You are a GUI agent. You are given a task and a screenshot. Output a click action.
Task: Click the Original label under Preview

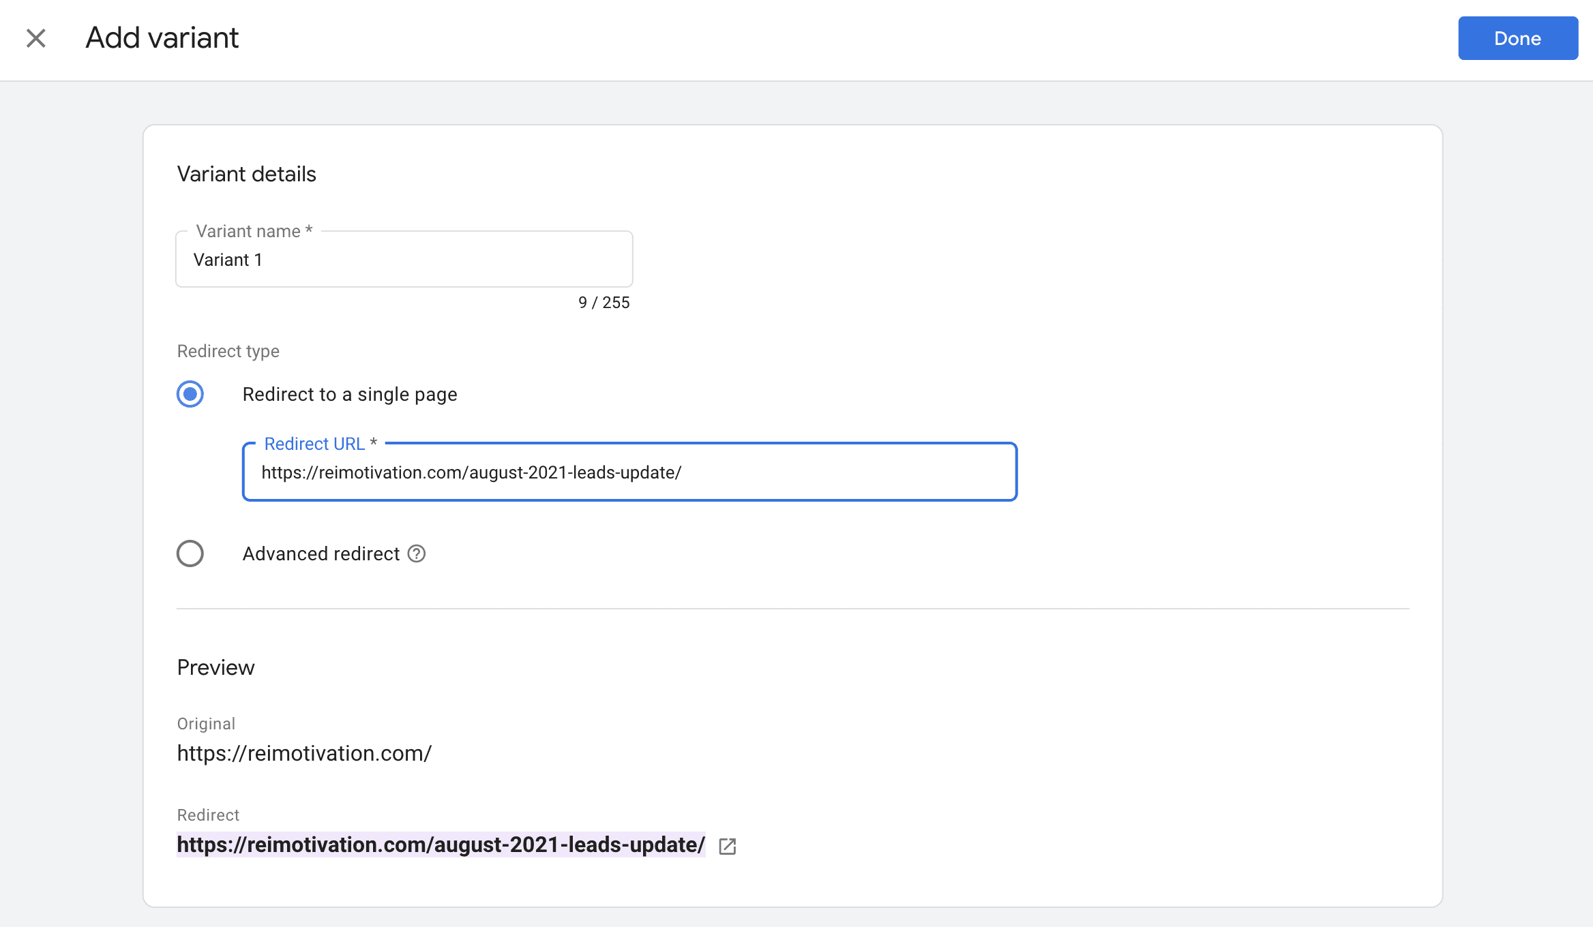point(206,724)
